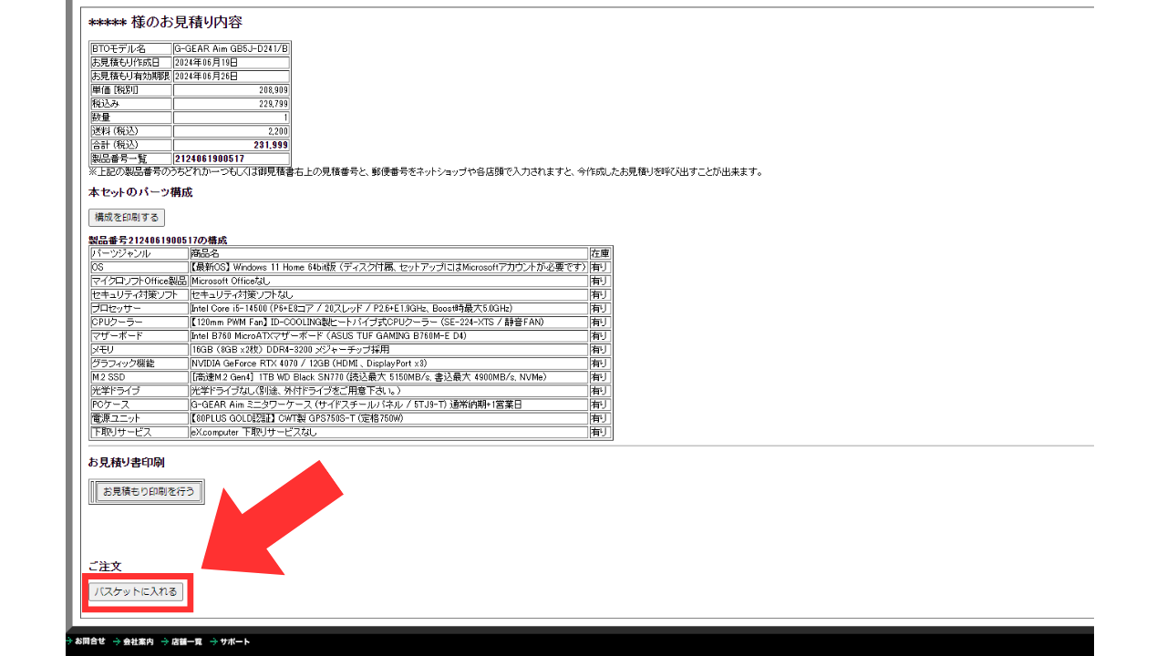This screenshot has height=656, width=1167.
Task: Click the 16GB DDR4-3200 memory row
Action: [387, 350]
